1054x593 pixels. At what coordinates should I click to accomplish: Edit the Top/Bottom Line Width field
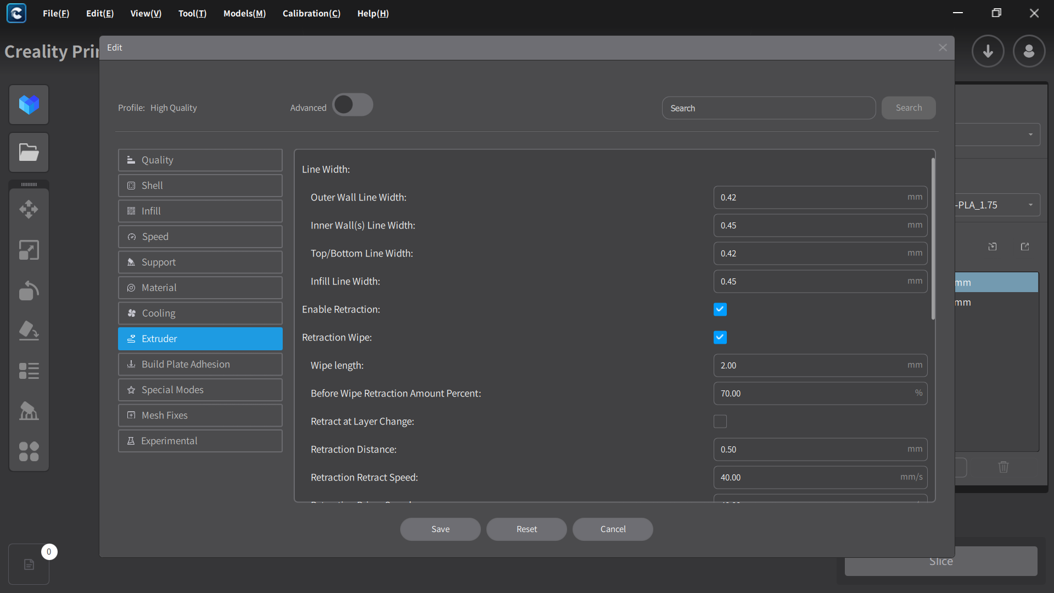(x=820, y=253)
